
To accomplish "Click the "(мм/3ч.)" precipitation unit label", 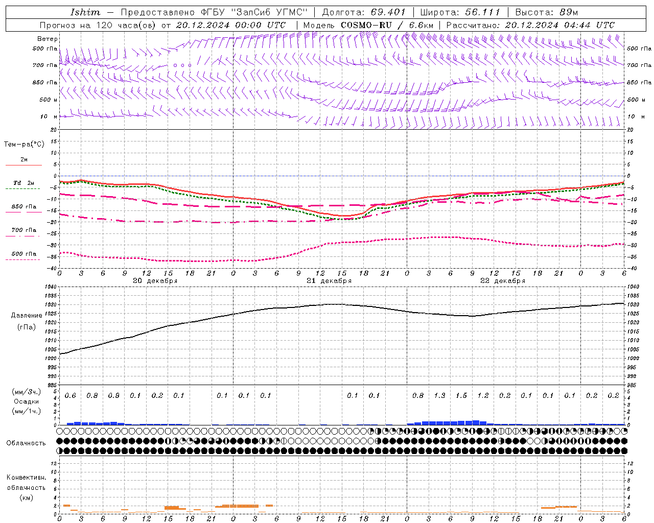I will click(x=27, y=392).
